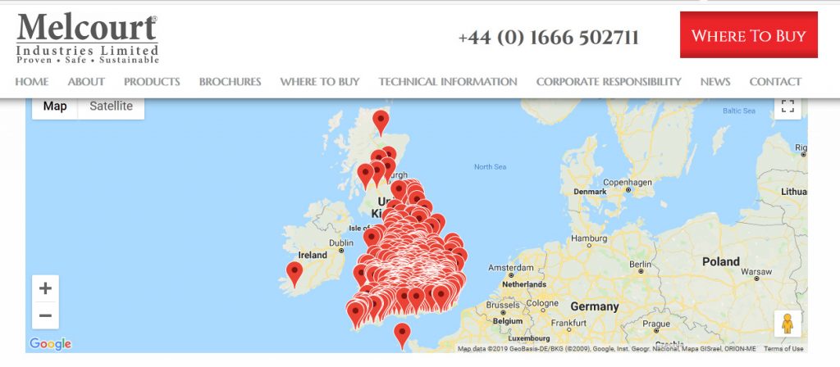This screenshot has width=840, height=367.
Task: Zoom in with the plus button
Action: point(46,288)
